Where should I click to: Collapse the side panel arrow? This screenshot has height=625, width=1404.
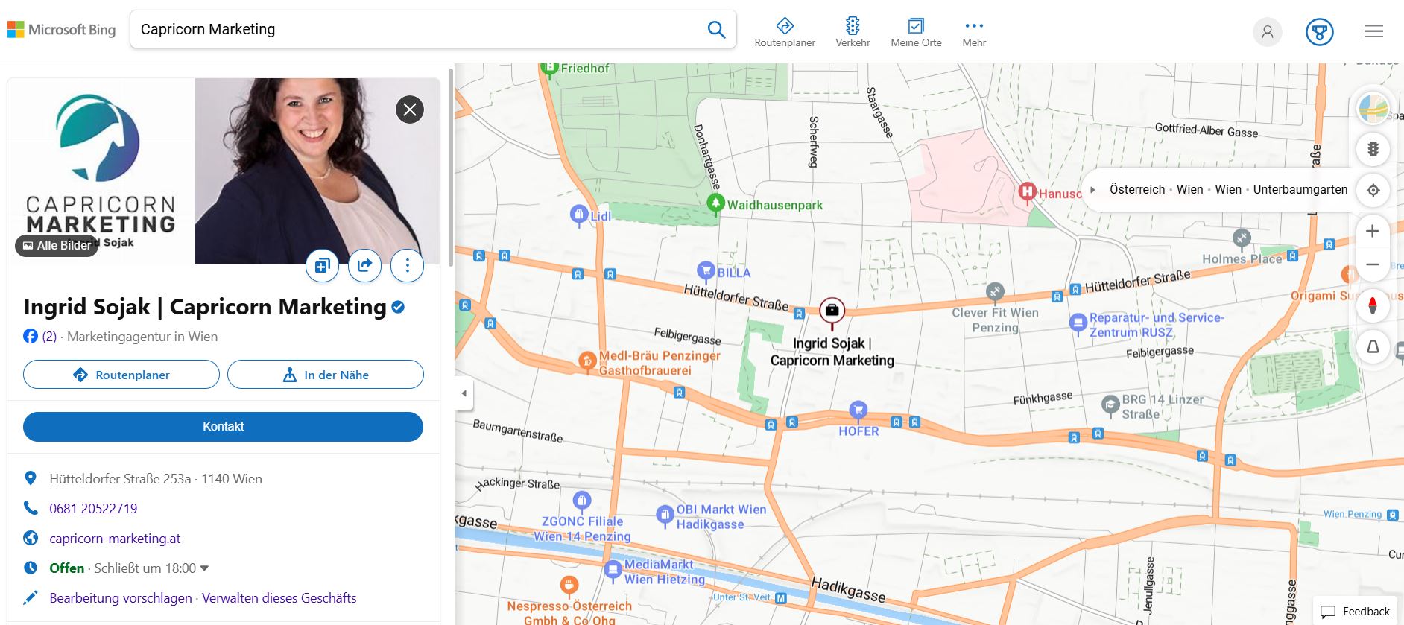tap(464, 393)
